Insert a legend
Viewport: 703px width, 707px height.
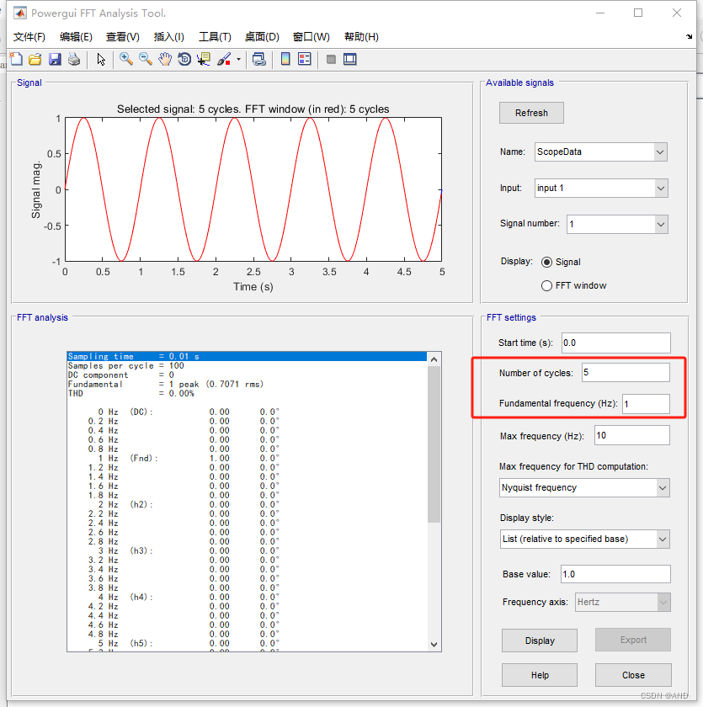tap(304, 59)
